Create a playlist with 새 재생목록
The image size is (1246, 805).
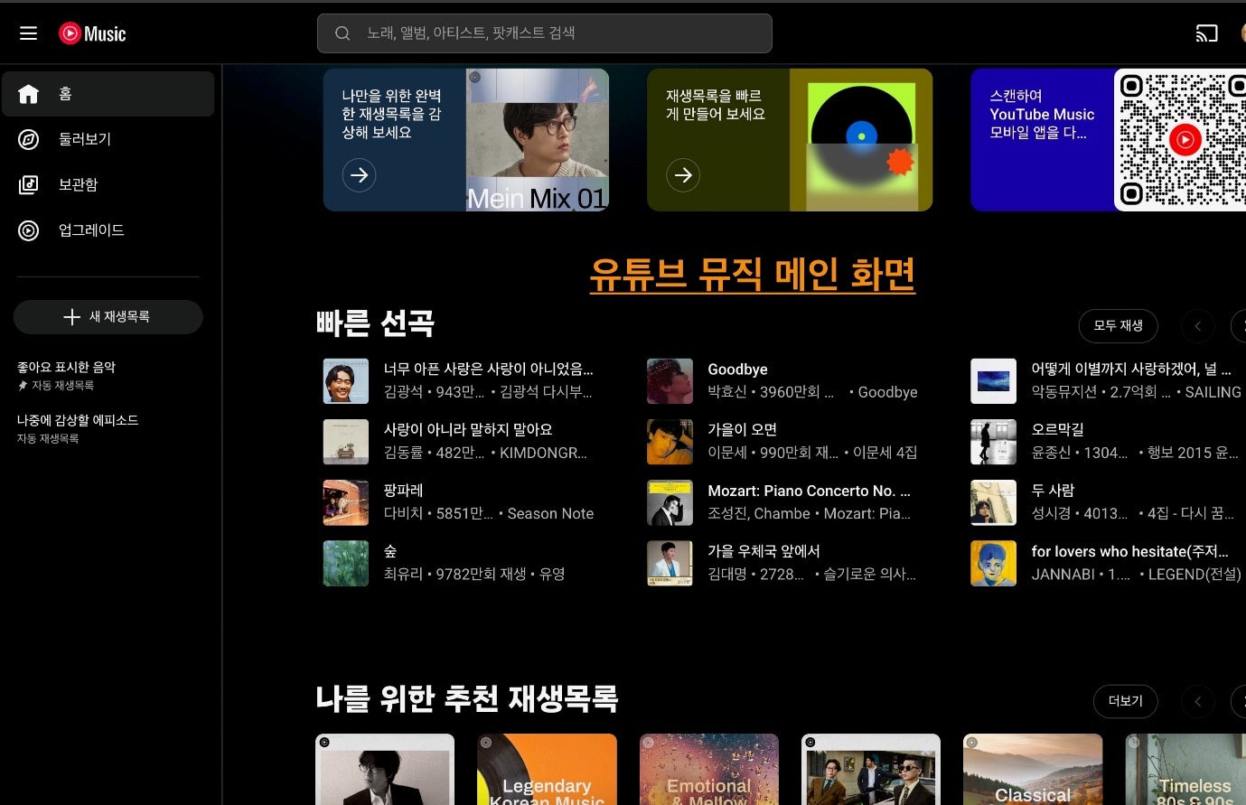coord(108,317)
